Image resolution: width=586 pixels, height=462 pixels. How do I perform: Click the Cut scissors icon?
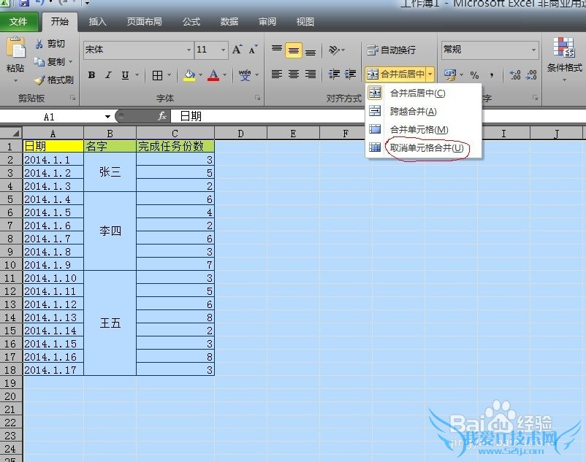click(x=40, y=45)
